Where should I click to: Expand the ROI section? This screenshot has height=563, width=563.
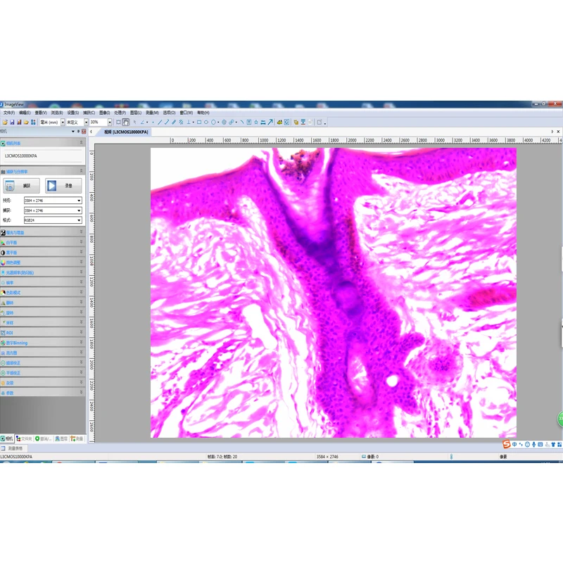[x=43, y=332]
